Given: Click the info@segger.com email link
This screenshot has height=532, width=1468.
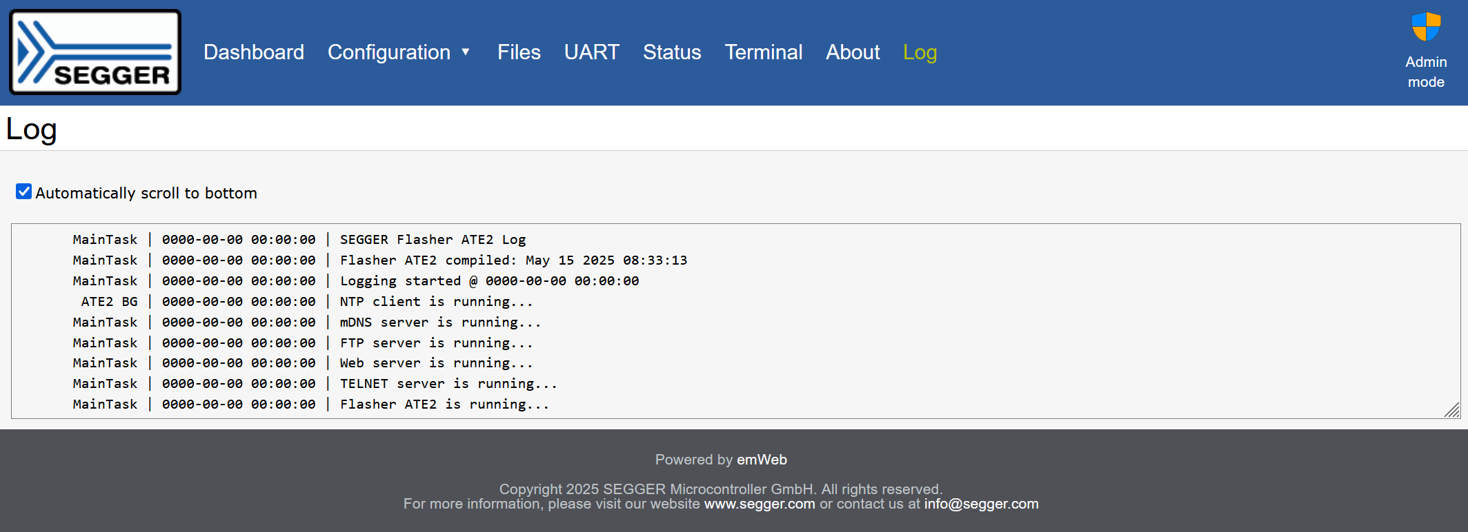Looking at the screenshot, I should tap(981, 504).
